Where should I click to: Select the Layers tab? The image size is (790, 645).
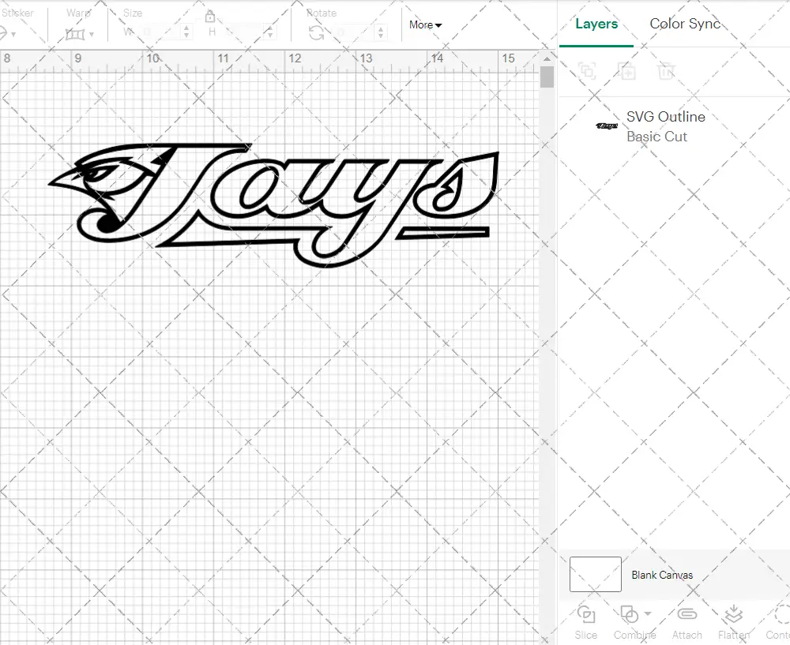(x=596, y=24)
